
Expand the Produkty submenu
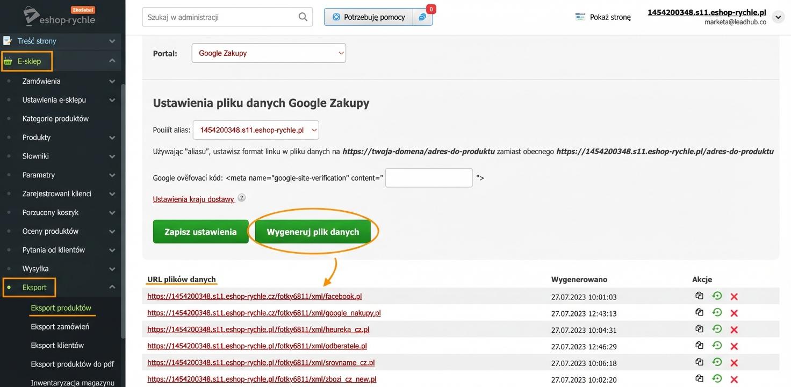(x=112, y=138)
